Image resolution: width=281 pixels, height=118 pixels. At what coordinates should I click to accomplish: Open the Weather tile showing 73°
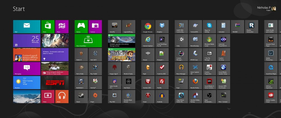coord(27,82)
